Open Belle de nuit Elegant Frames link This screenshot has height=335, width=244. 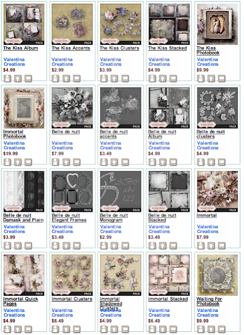[x=69, y=218]
